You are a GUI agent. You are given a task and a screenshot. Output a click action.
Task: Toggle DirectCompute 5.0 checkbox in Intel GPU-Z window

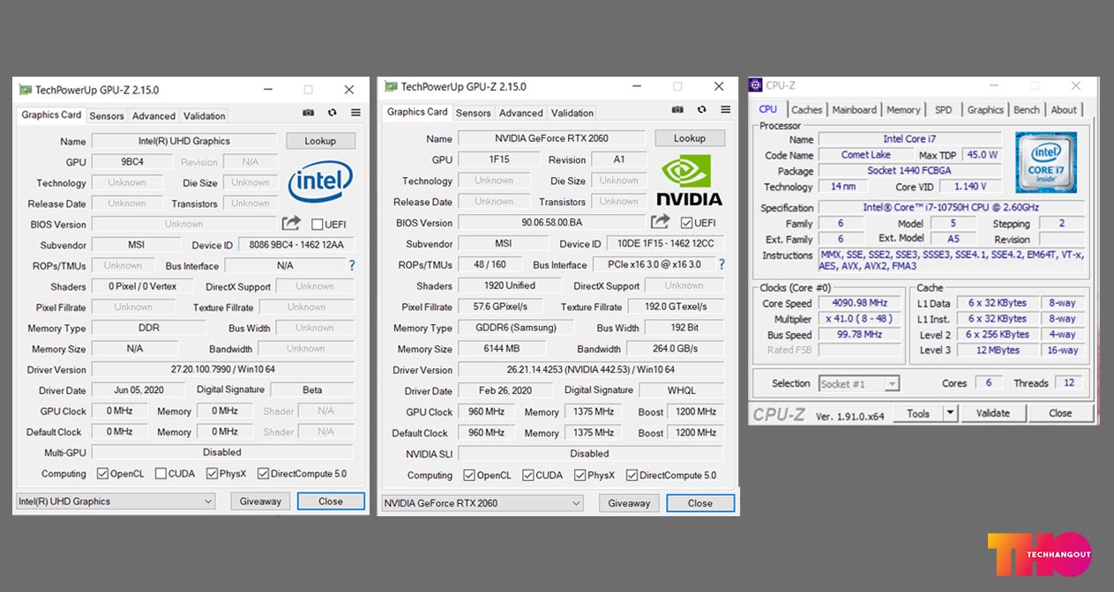coord(263,474)
